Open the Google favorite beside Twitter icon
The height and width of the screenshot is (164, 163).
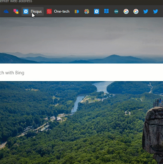(136, 11)
